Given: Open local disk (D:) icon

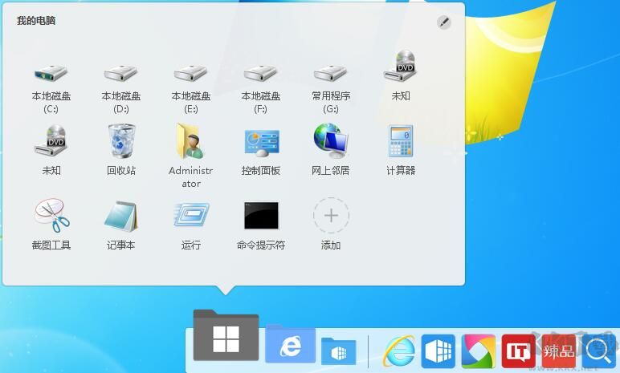Looking at the screenshot, I should click(x=121, y=74).
